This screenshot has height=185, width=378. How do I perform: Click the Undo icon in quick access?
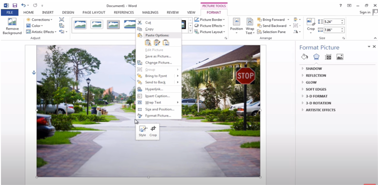coord(23,5)
